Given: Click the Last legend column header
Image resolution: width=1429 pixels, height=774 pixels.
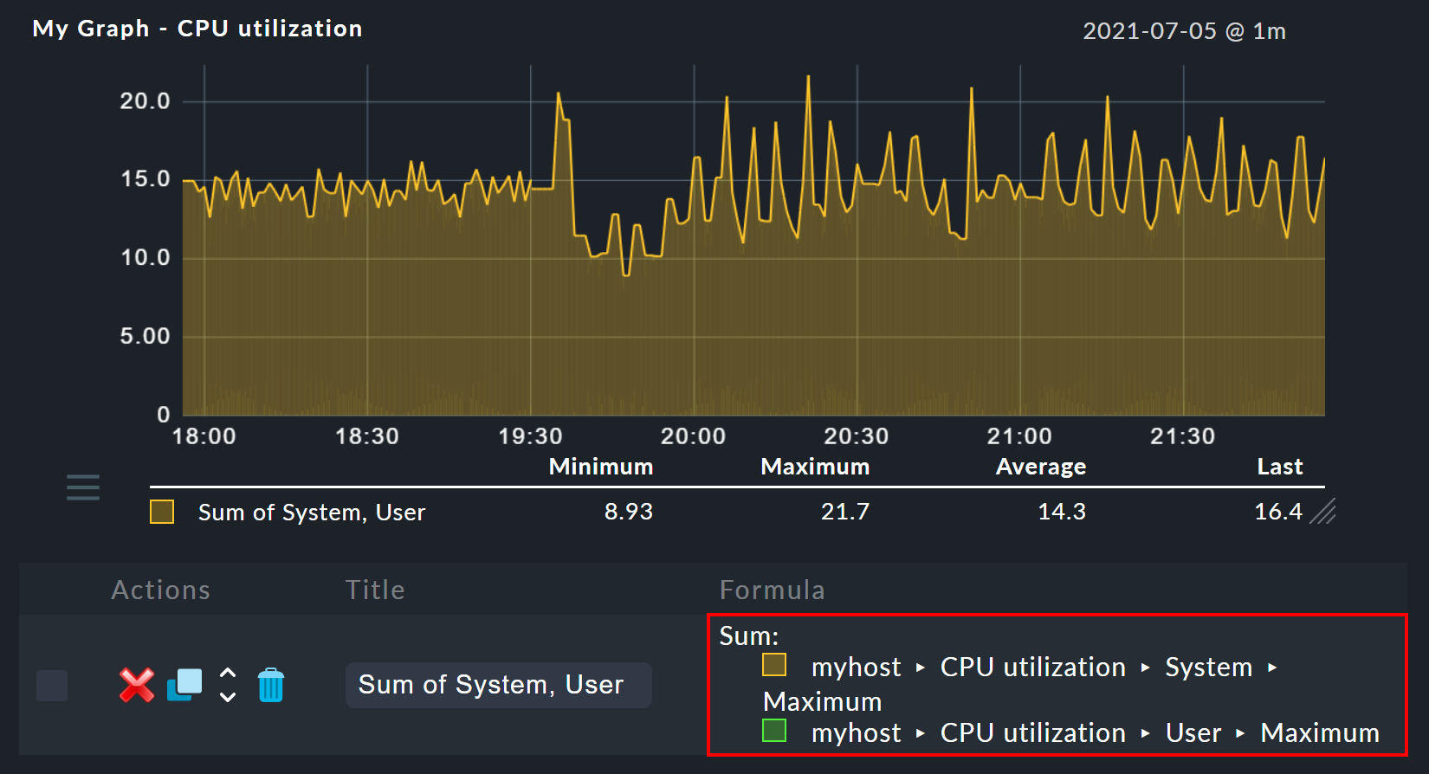Looking at the screenshot, I should pos(1279,467).
